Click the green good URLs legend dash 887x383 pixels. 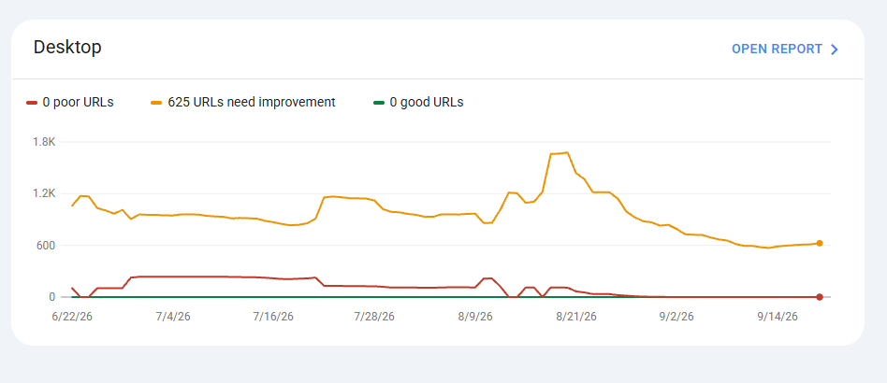[378, 103]
